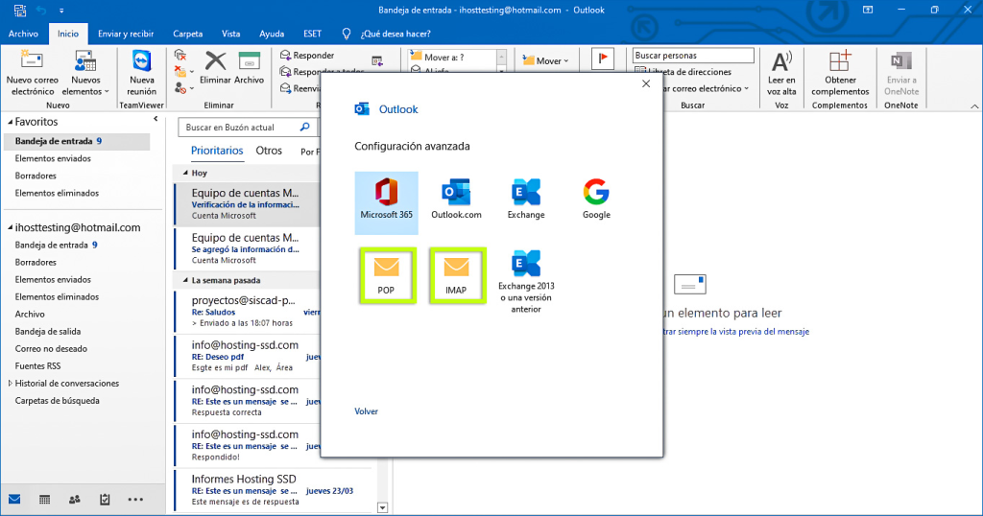The image size is (983, 516).
Task: Collapse the Favoritos folder group
Action: [10, 123]
